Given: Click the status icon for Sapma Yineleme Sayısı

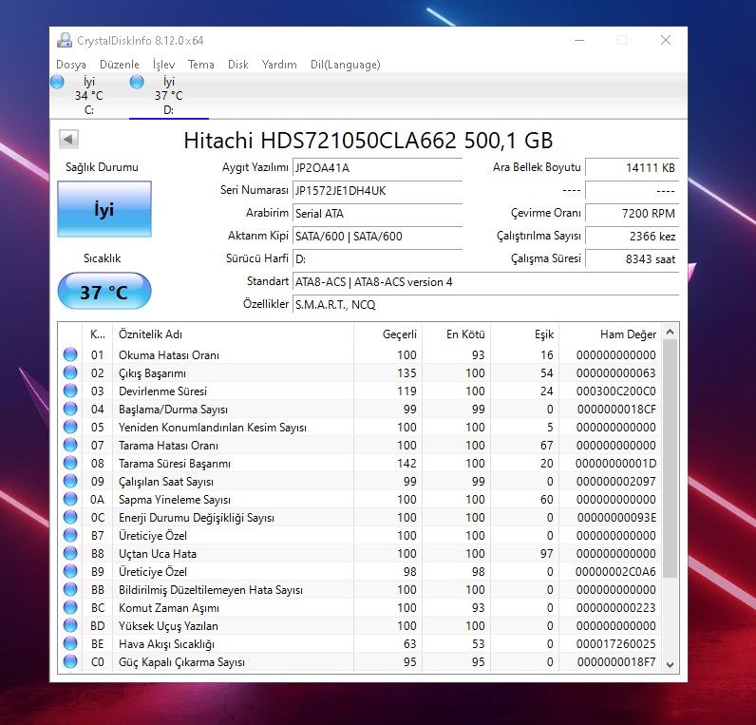Looking at the screenshot, I should 70,499.
